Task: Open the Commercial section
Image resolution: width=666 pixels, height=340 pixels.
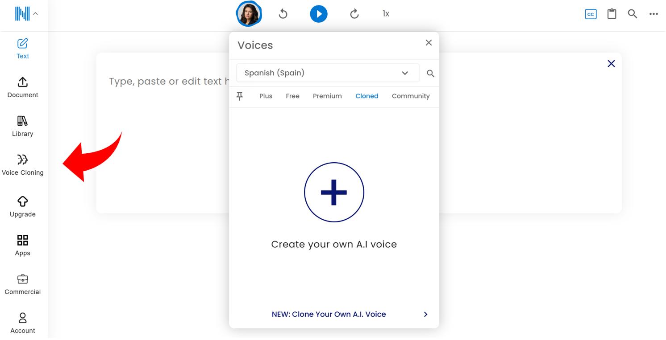Action: (22, 283)
